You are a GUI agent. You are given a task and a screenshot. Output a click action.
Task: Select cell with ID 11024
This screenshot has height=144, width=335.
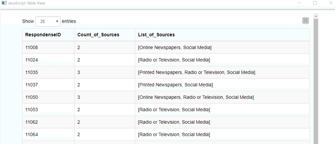[48, 60]
